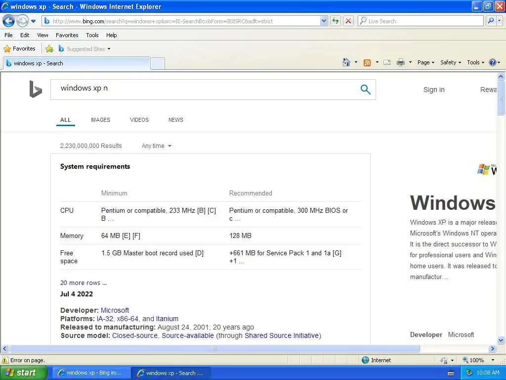This screenshot has width=506, height=380.
Task: Open the File menu
Action: pos(9,35)
